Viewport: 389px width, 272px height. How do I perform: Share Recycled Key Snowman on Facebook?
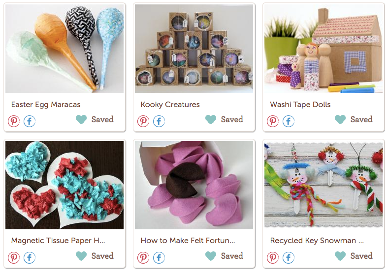coord(289,258)
